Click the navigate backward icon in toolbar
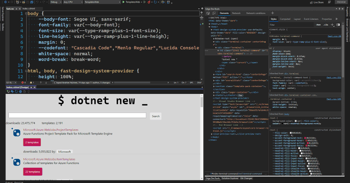 coord(6,2)
